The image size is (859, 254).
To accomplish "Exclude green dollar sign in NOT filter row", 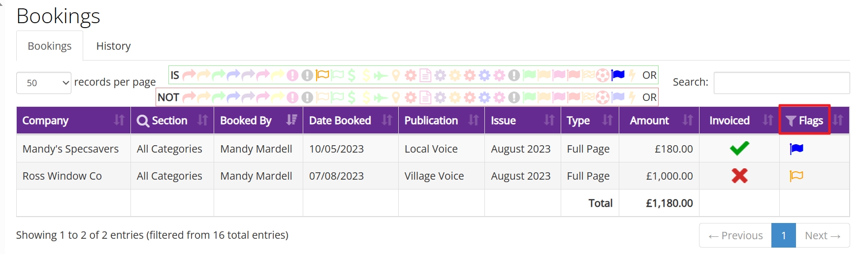I will click(x=351, y=97).
